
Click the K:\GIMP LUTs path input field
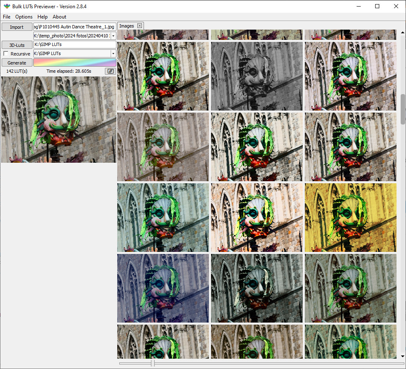tap(74, 44)
